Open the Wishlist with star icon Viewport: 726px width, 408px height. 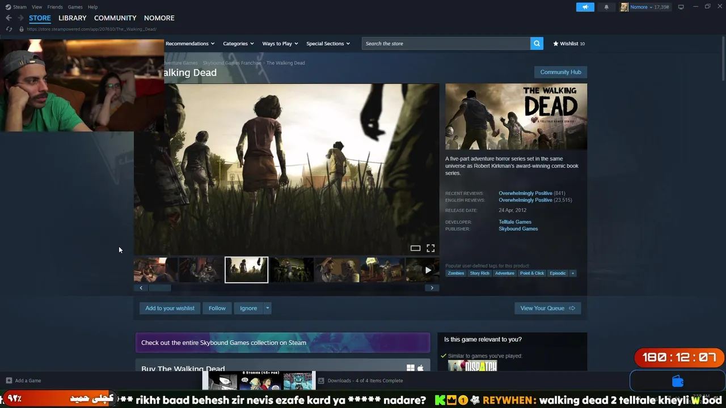click(x=569, y=44)
